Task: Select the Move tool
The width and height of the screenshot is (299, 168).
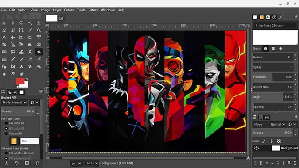Action: pos(12,38)
